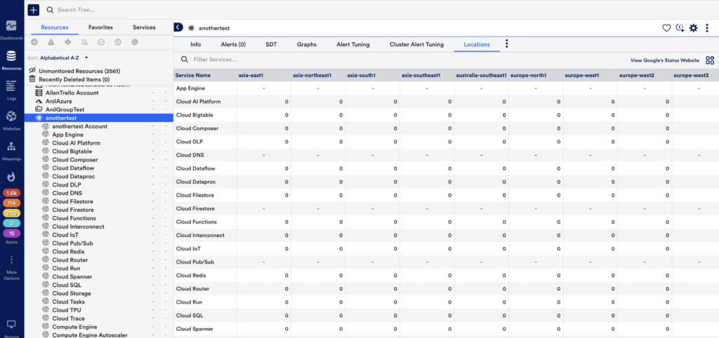Switch to the Alert Tuning tab
This screenshot has width=719, height=338.
(x=353, y=44)
